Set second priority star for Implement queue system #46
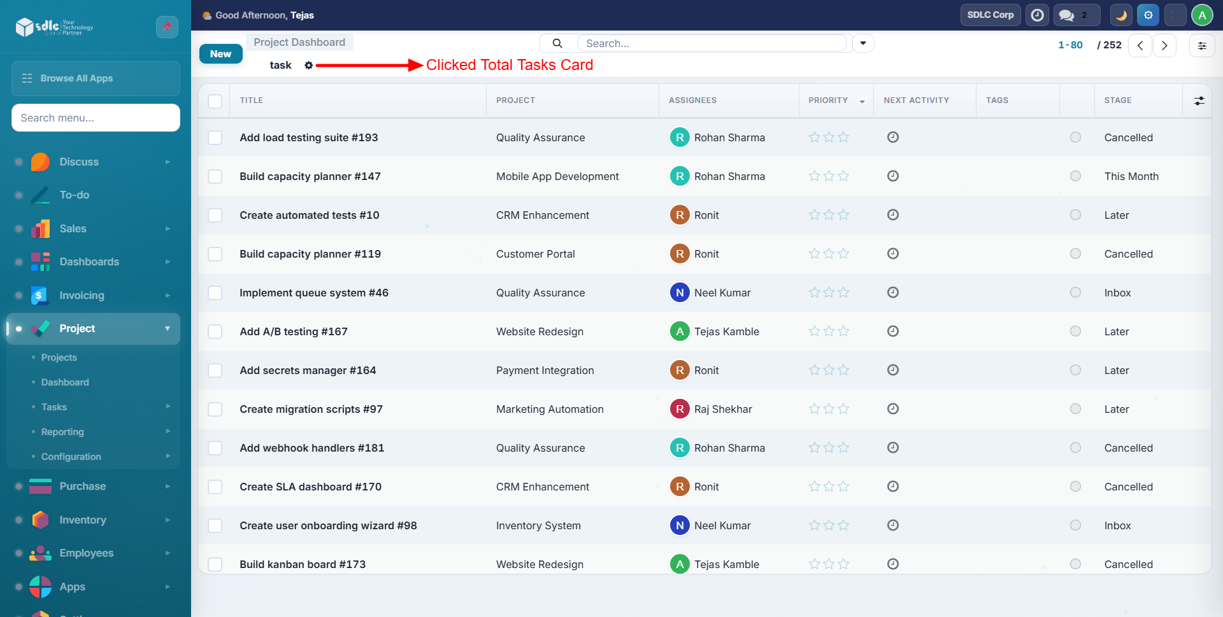This screenshot has height=617, width=1223. pos(829,293)
